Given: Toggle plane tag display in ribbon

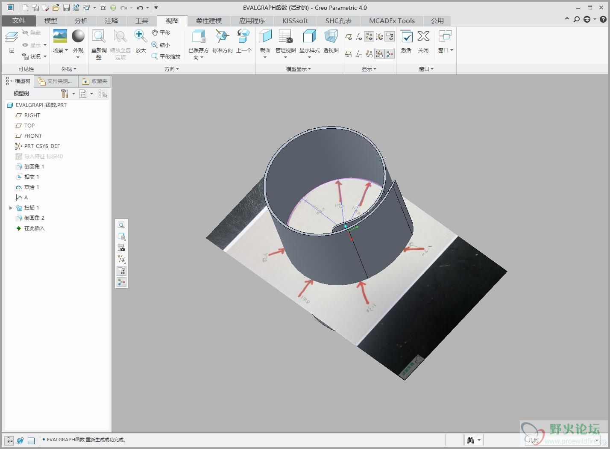Looking at the screenshot, I should pyautogui.click(x=349, y=54).
